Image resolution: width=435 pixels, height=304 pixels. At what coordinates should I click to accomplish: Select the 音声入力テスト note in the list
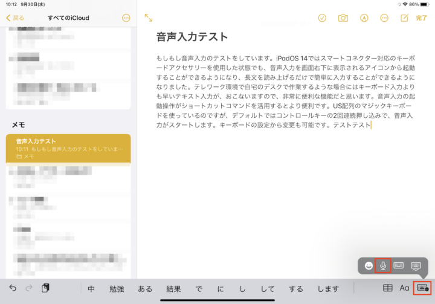point(68,149)
